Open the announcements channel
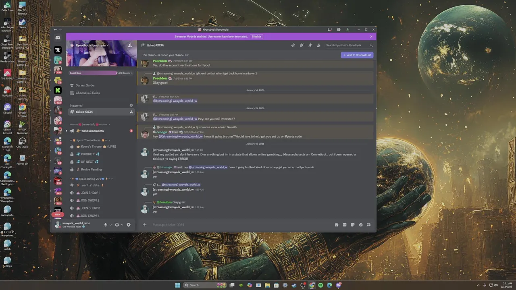 (101, 131)
